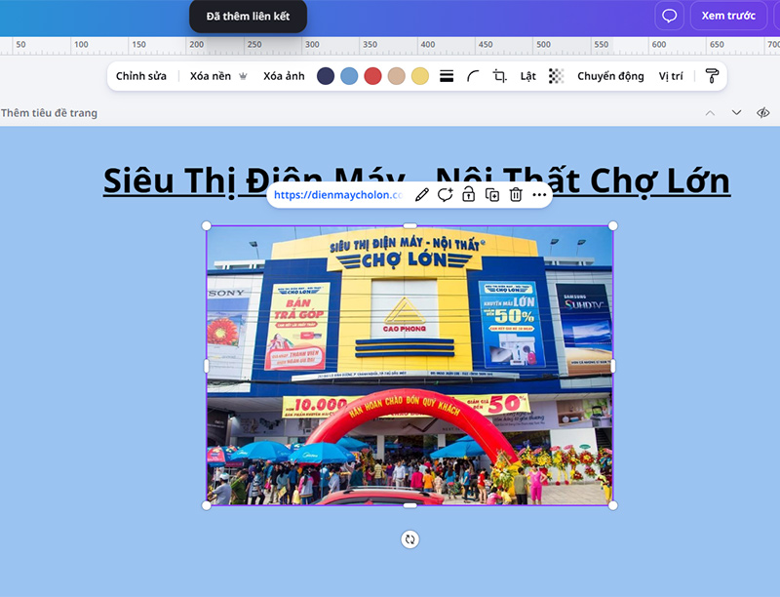Open the Lật flip menu
This screenshot has height=597, width=780.
527,76
